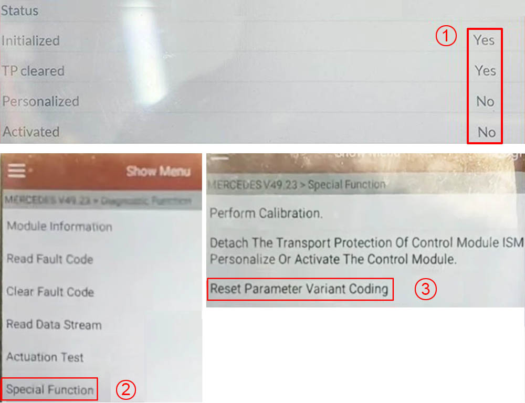Screen dimensions: 525x403
Task: Select Perform Calibration option
Action: [266, 213]
